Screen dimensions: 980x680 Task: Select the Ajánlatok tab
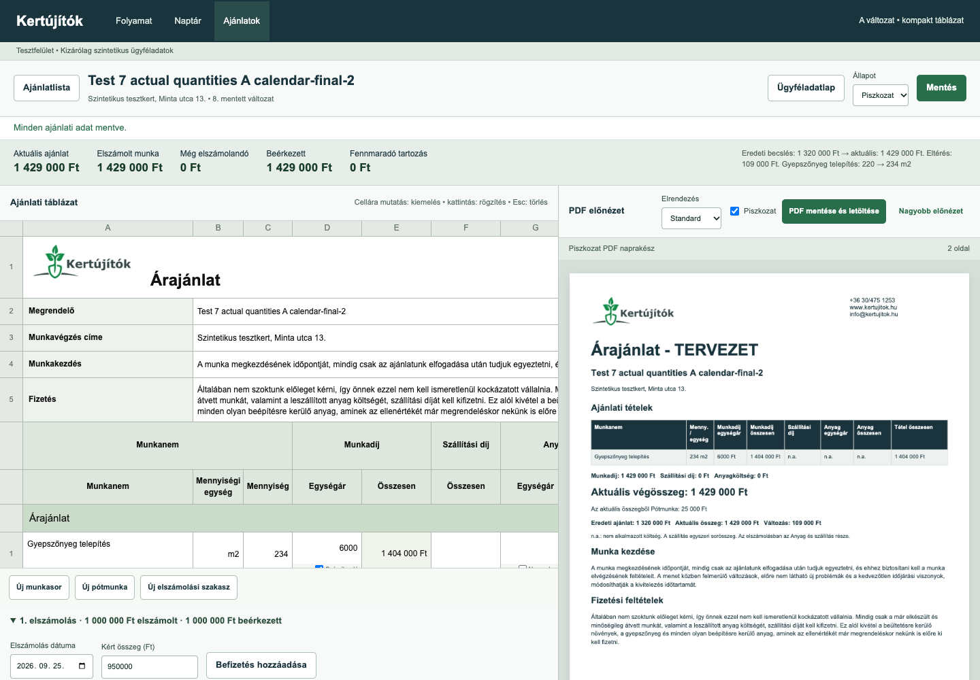tap(242, 21)
